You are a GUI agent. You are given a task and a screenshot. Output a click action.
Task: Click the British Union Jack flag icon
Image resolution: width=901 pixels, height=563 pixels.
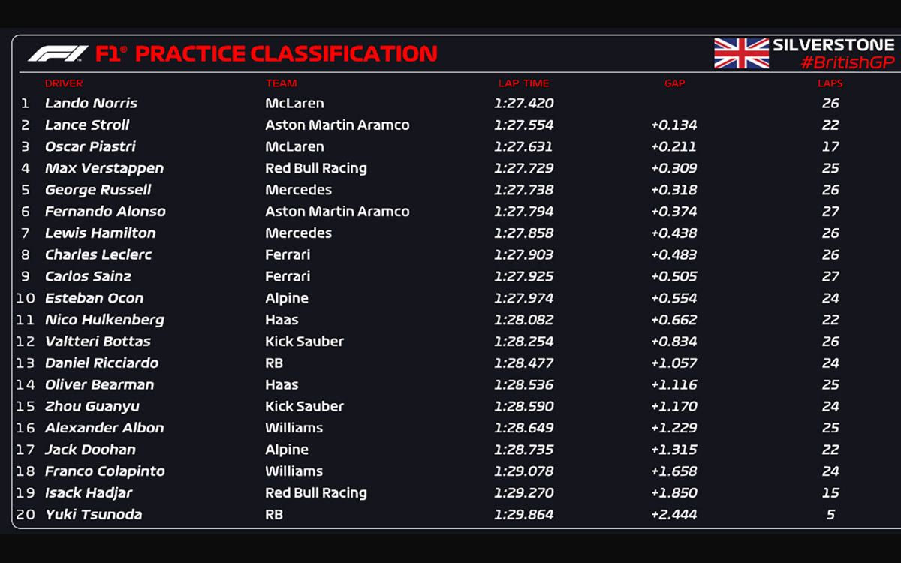(x=741, y=54)
